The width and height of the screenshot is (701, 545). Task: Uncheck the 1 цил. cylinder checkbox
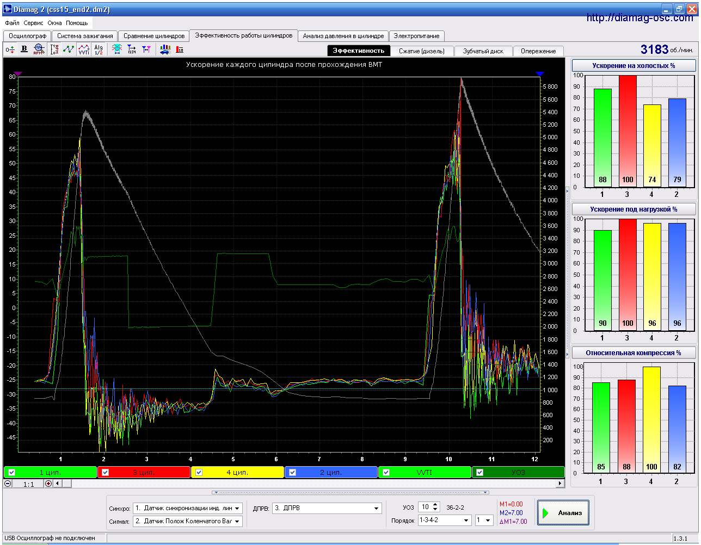(12, 472)
